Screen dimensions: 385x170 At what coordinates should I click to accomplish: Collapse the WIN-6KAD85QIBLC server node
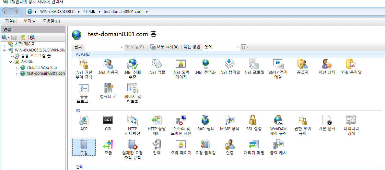[4, 50]
